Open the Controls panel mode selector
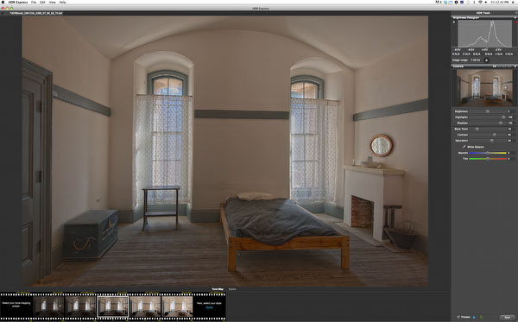 click(x=495, y=66)
